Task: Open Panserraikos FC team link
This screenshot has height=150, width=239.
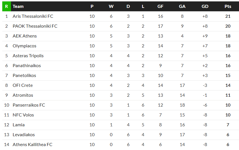Action: 29,105
